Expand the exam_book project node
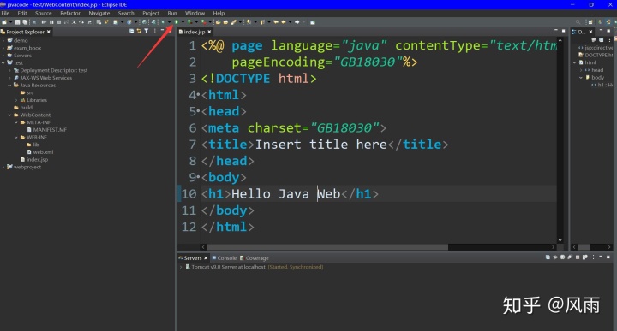The image size is (617, 331). [3, 48]
